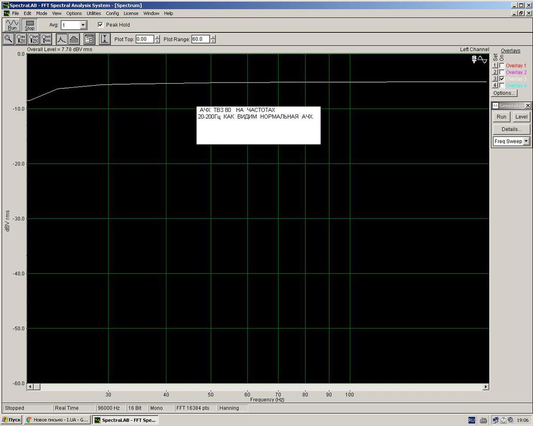
Task: Open the Avg averaging dropdown
Action: [83, 25]
